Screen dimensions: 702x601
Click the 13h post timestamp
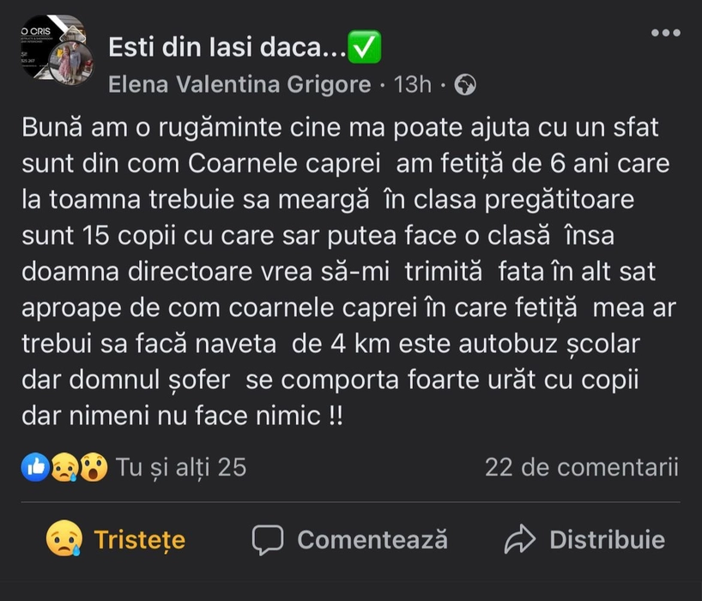click(412, 84)
